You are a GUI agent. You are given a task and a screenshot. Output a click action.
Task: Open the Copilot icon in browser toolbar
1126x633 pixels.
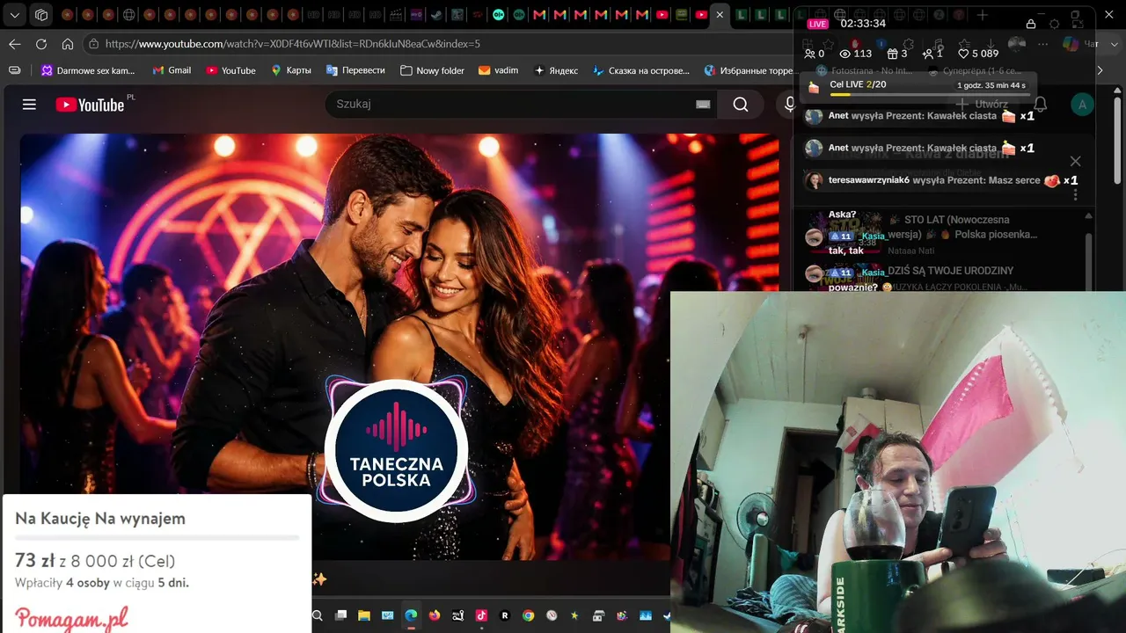[1071, 44]
